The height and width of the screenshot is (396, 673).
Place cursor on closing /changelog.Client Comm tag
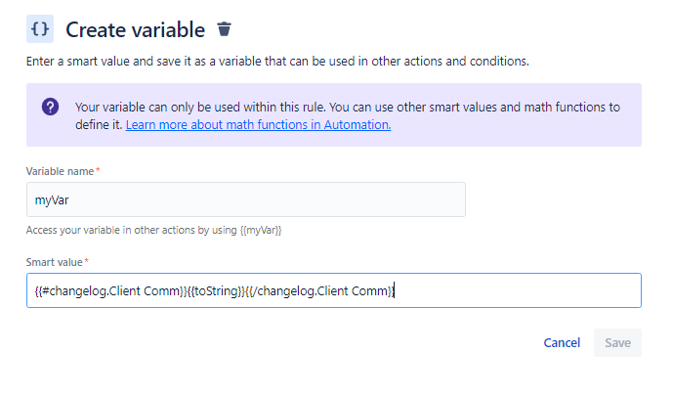tap(318, 290)
